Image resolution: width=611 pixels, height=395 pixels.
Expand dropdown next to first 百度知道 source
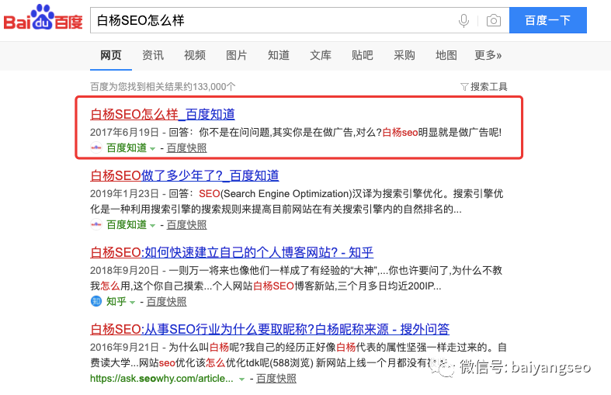152,149
